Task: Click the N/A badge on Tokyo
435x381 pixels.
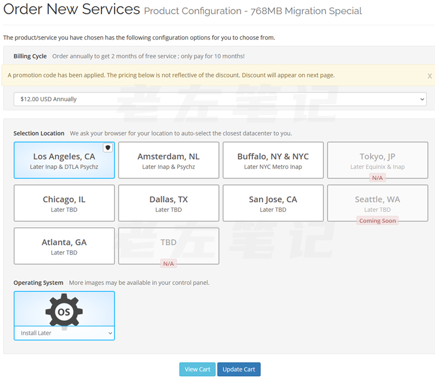Action: tap(377, 178)
